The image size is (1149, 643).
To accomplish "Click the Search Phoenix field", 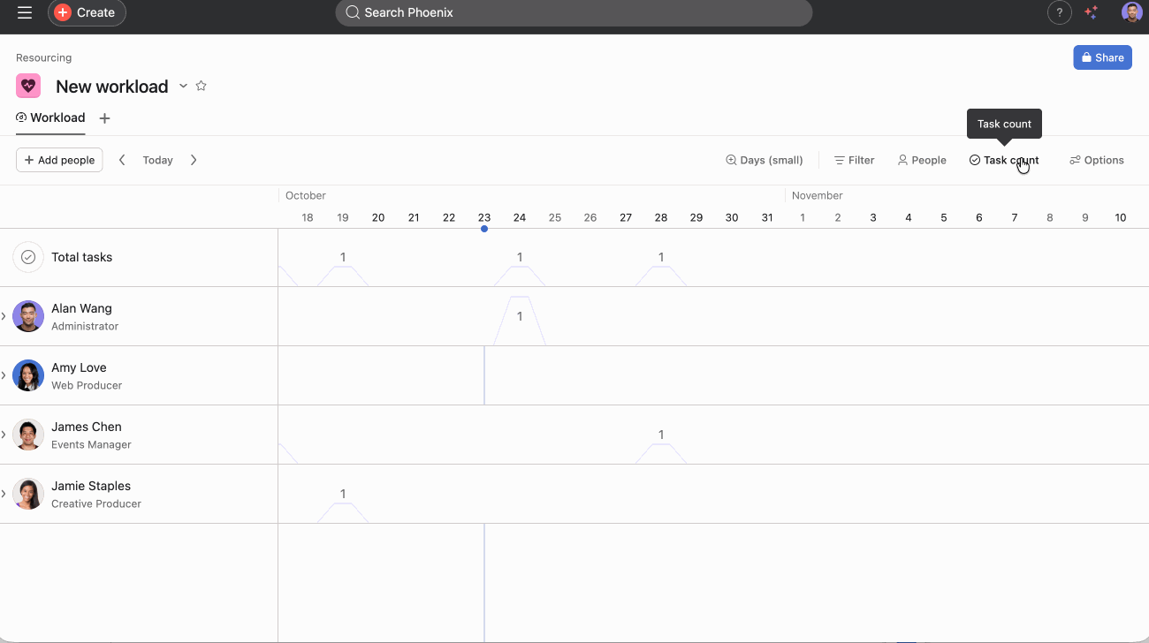I will coord(574,12).
